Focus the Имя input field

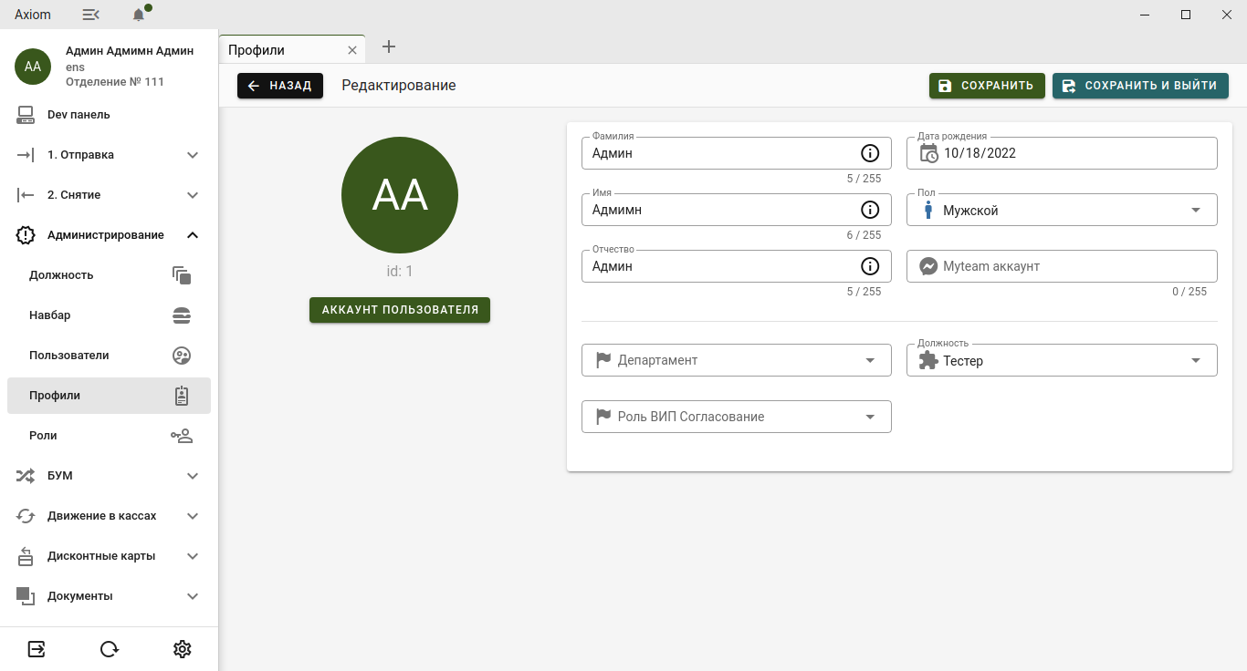click(x=737, y=210)
